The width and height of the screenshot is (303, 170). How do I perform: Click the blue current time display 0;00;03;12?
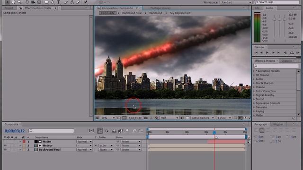pyautogui.click(x=15, y=131)
